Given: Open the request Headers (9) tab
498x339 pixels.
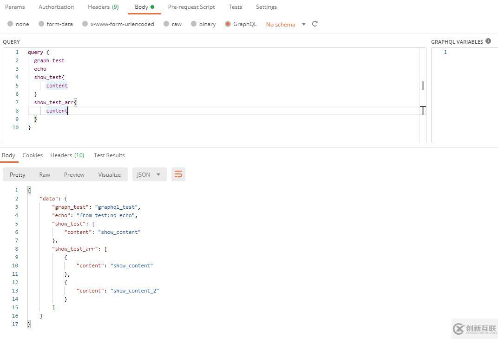Looking at the screenshot, I should tap(103, 7).
